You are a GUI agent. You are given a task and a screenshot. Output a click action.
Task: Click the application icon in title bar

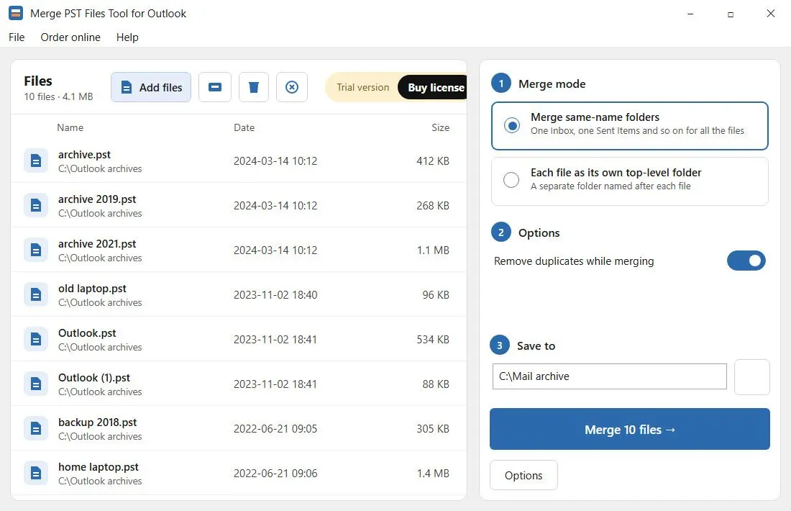16,13
